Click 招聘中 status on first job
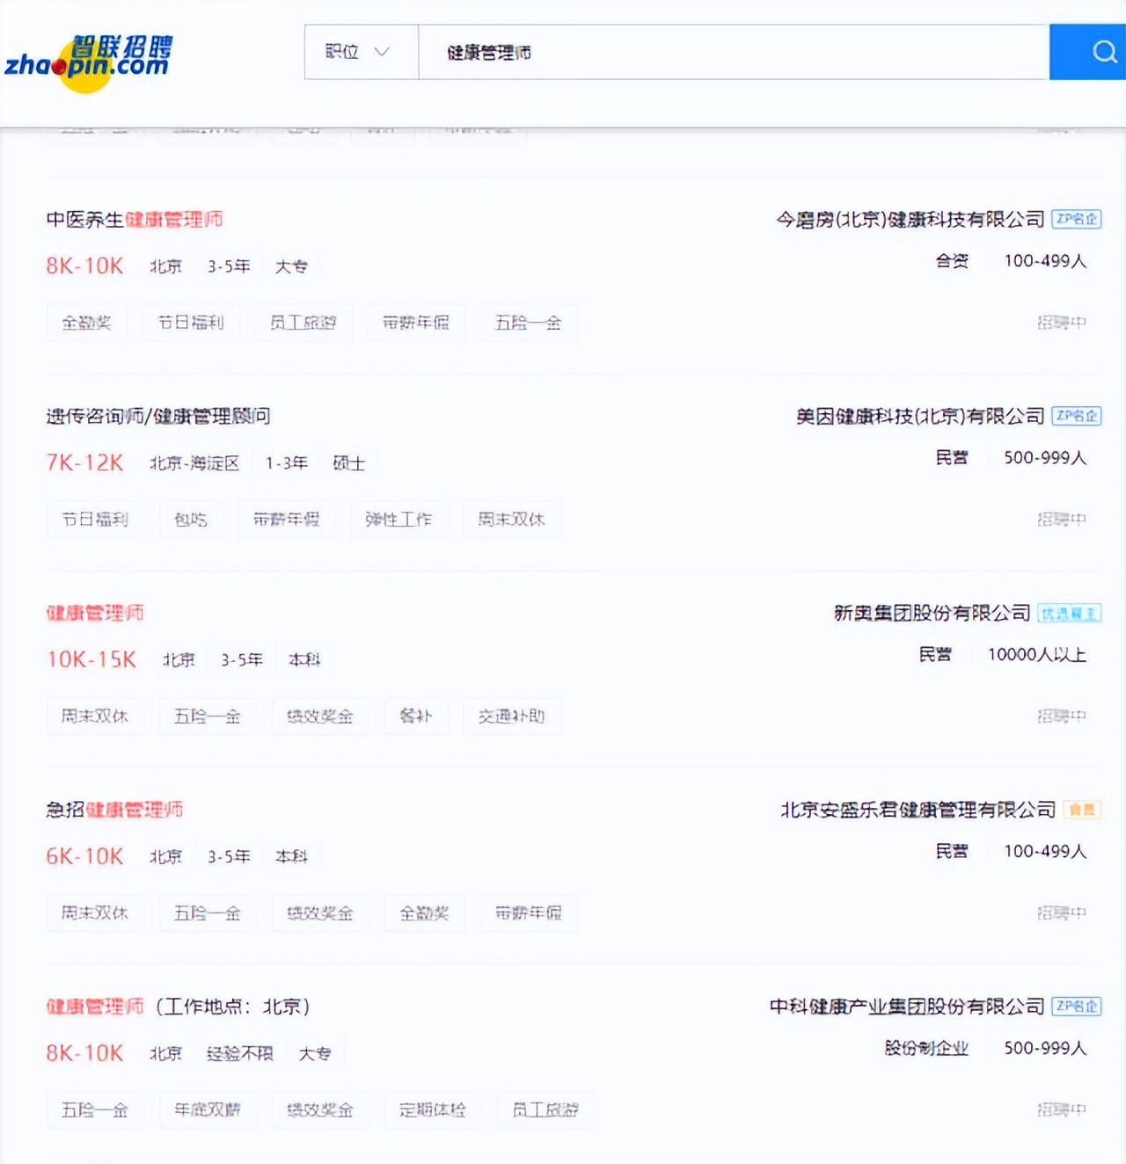This screenshot has height=1164, width=1126. point(1061,323)
